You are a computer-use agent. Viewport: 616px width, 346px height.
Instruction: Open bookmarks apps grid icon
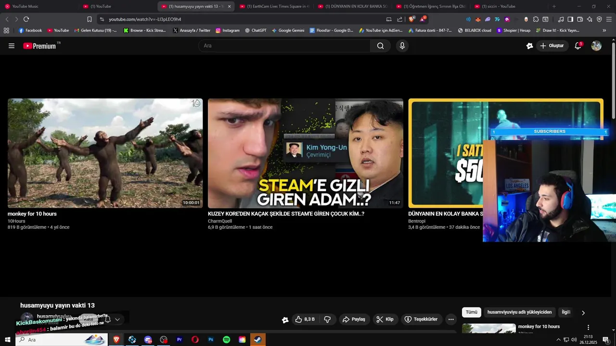point(6,30)
